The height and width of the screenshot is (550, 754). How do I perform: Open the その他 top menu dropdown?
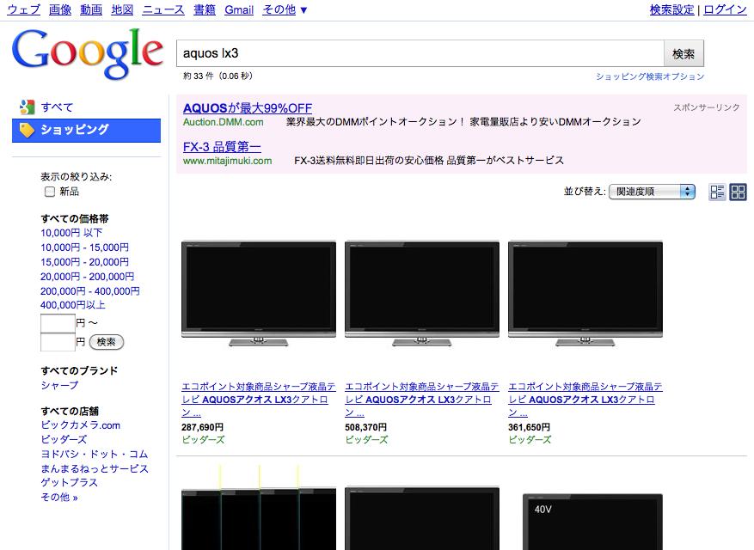point(285,9)
